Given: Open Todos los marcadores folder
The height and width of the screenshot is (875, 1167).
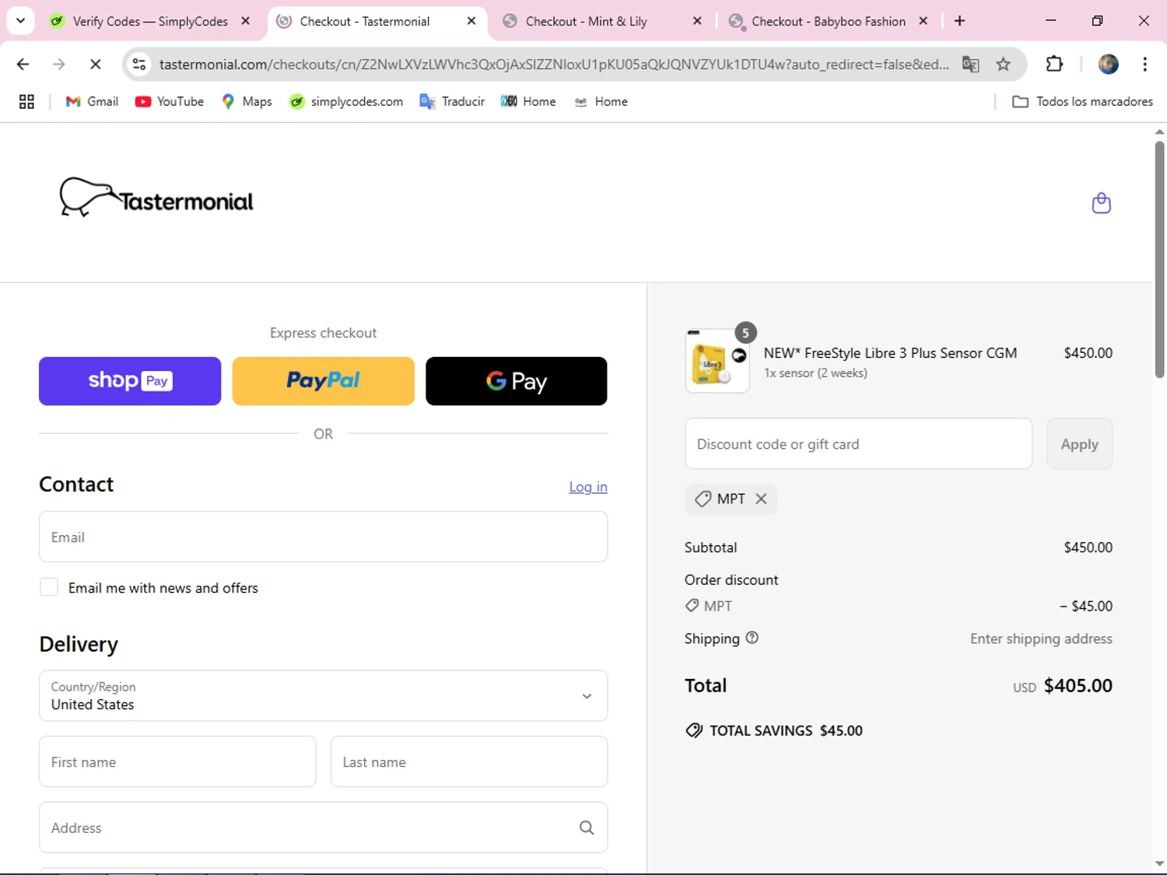Looking at the screenshot, I should click(1082, 101).
